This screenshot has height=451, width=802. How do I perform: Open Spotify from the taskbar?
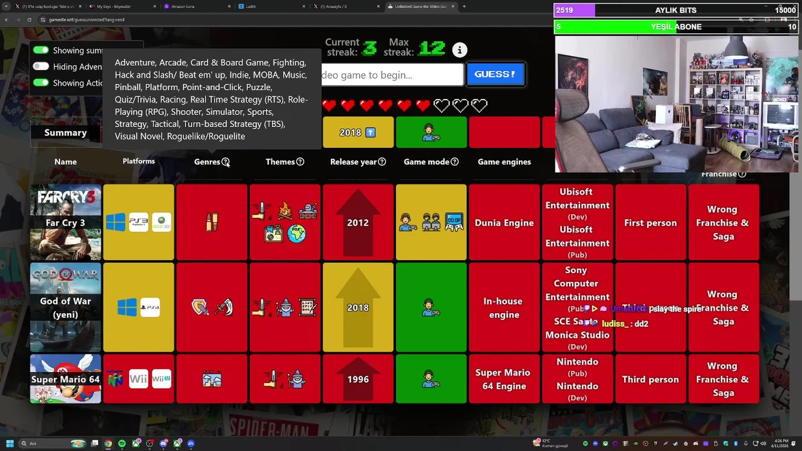coord(122,443)
